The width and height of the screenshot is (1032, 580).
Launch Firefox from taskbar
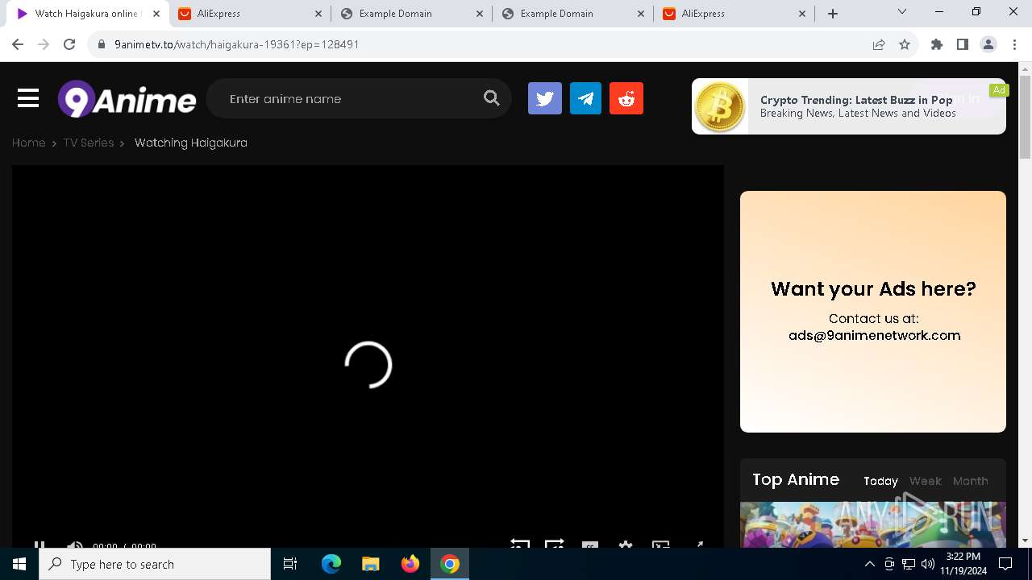(x=410, y=564)
